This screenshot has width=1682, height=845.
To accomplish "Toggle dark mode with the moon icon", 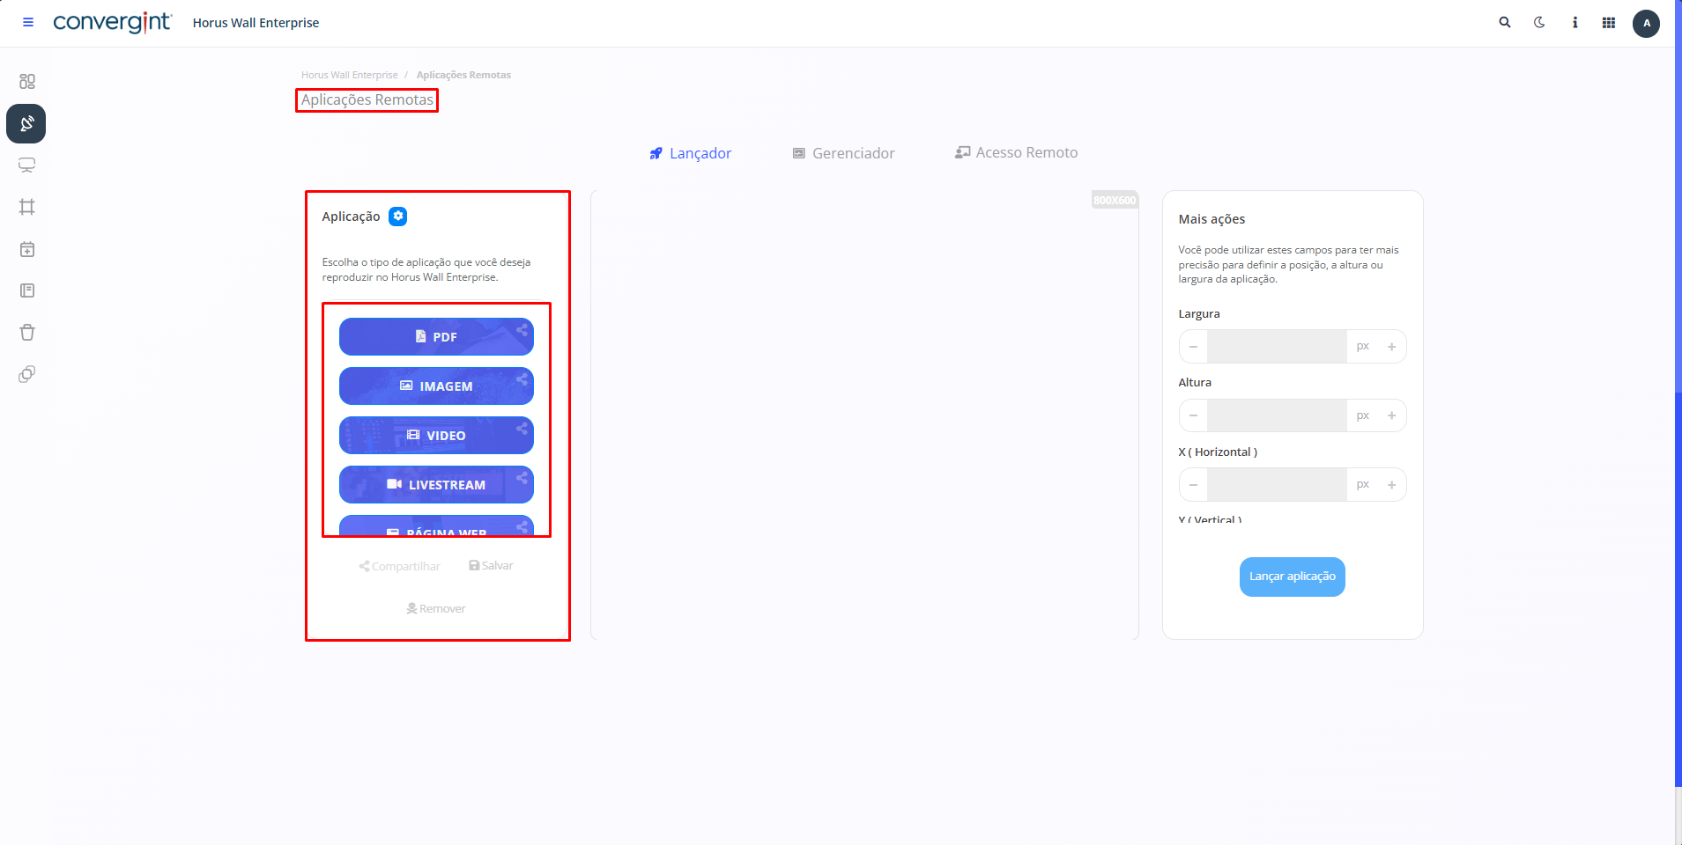I will (x=1539, y=23).
